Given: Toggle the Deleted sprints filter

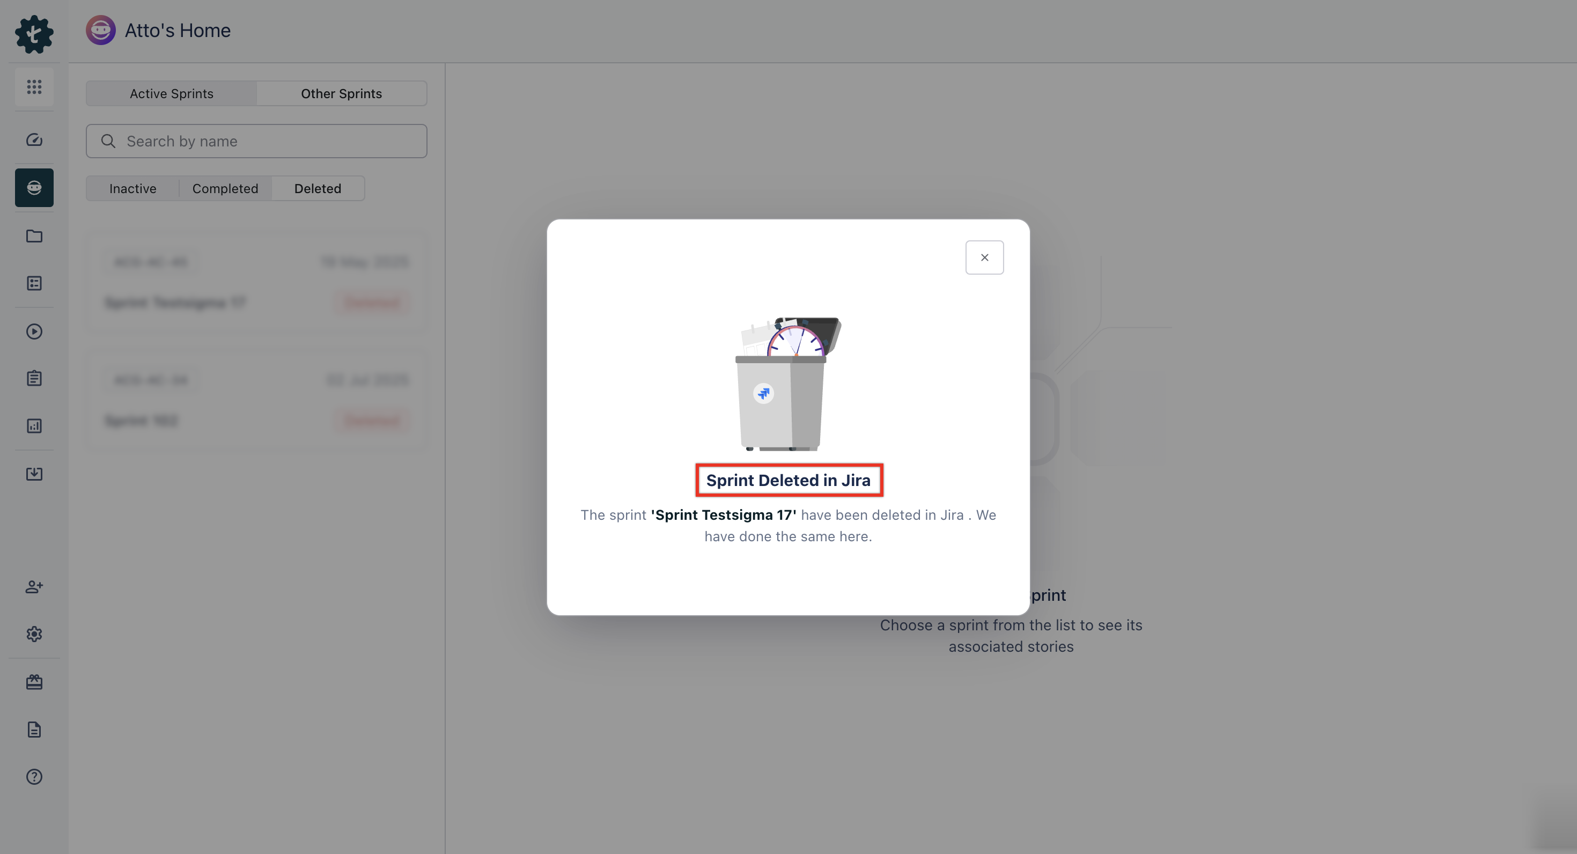Looking at the screenshot, I should click(x=317, y=188).
